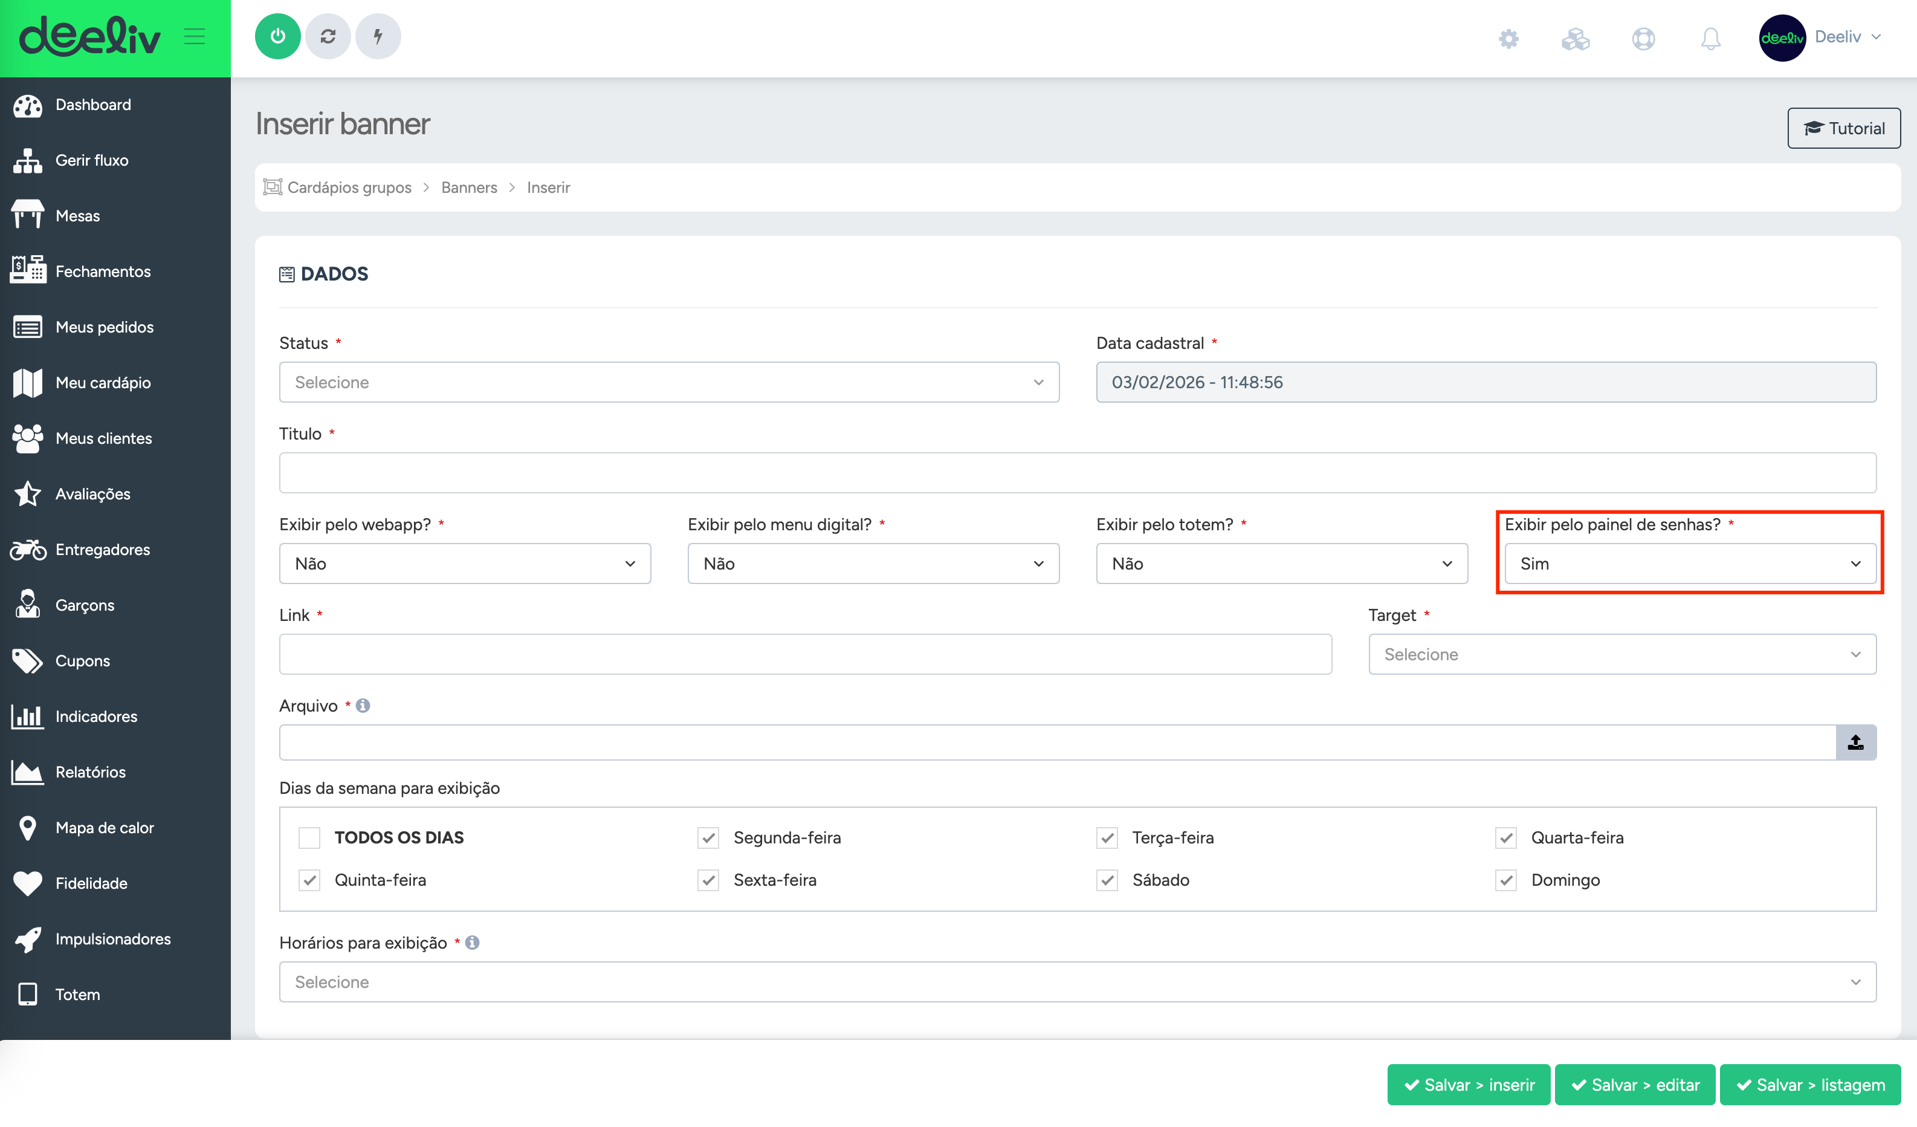
Task: Click the lightning bolt icon
Action: (x=378, y=36)
